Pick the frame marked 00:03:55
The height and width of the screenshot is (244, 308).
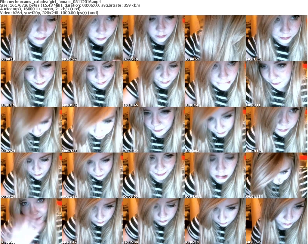pos(153,175)
